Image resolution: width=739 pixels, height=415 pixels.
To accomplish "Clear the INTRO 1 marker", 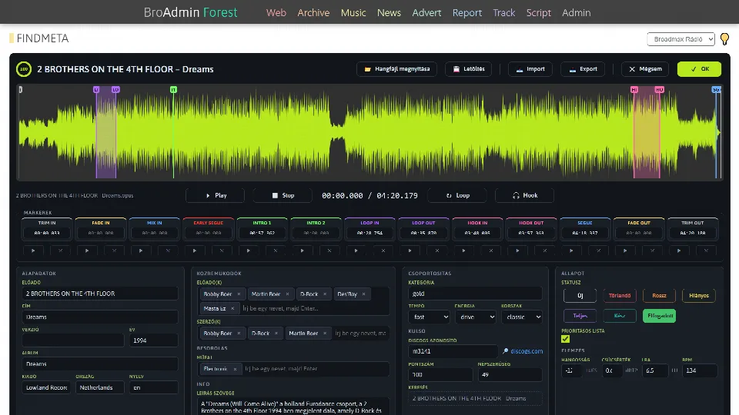I will 276,251.
